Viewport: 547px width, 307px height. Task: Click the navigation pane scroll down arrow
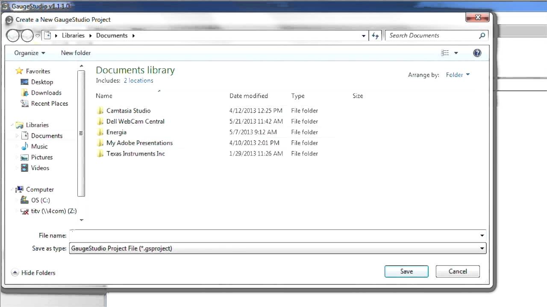pos(81,220)
